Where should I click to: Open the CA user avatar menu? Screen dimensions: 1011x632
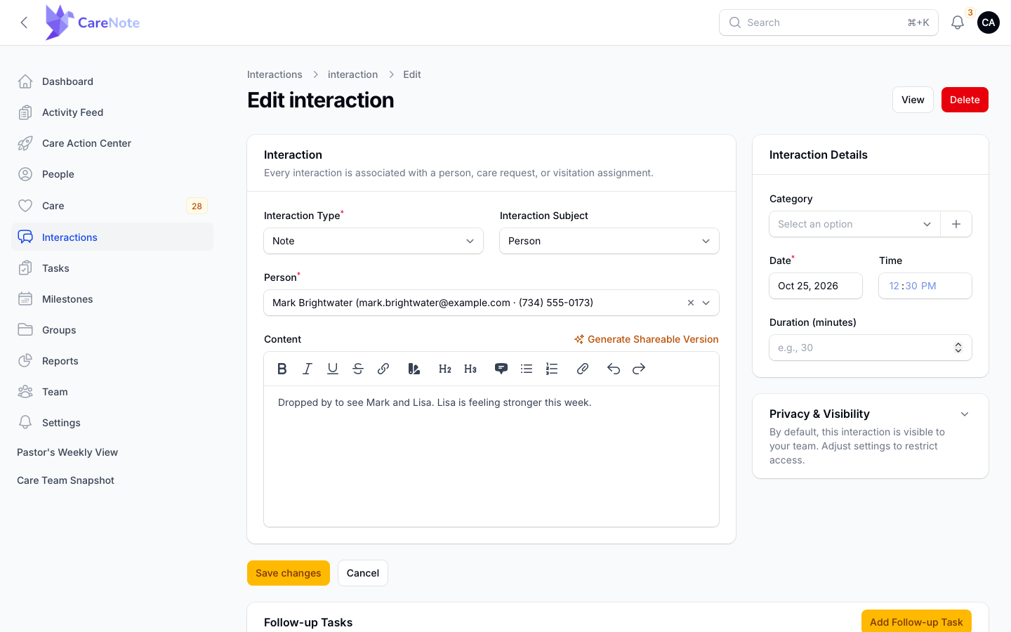coord(989,22)
